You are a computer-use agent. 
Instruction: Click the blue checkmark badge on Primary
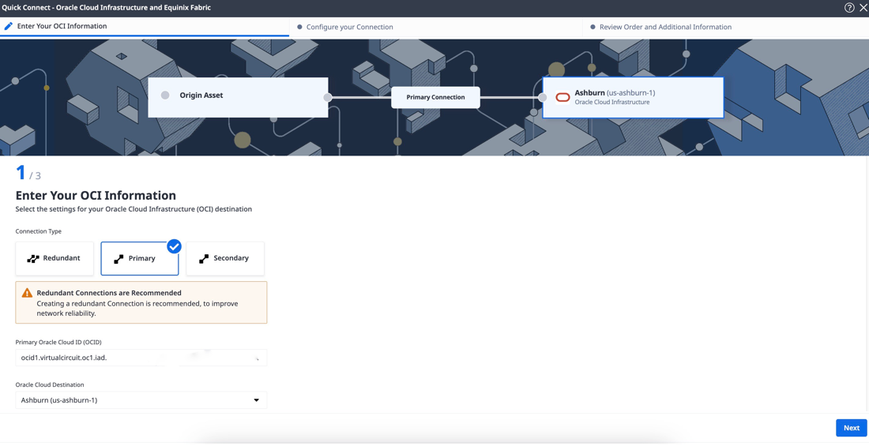coord(175,246)
